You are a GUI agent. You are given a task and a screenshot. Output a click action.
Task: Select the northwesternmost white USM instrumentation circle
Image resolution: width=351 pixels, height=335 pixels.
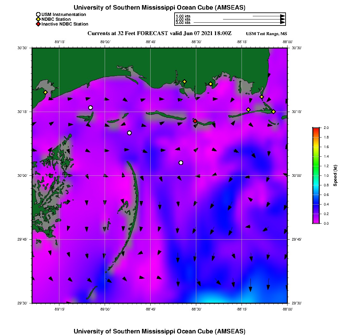click(91, 108)
